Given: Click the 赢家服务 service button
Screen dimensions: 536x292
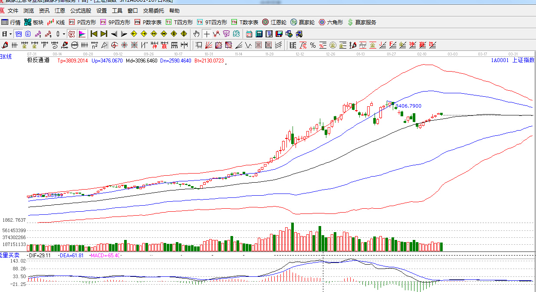Looking at the screenshot, I should [362, 22].
